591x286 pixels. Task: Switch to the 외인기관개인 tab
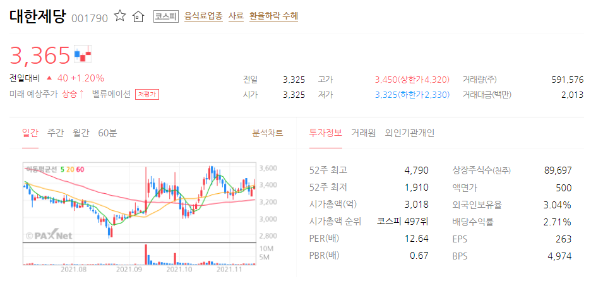(x=410, y=133)
